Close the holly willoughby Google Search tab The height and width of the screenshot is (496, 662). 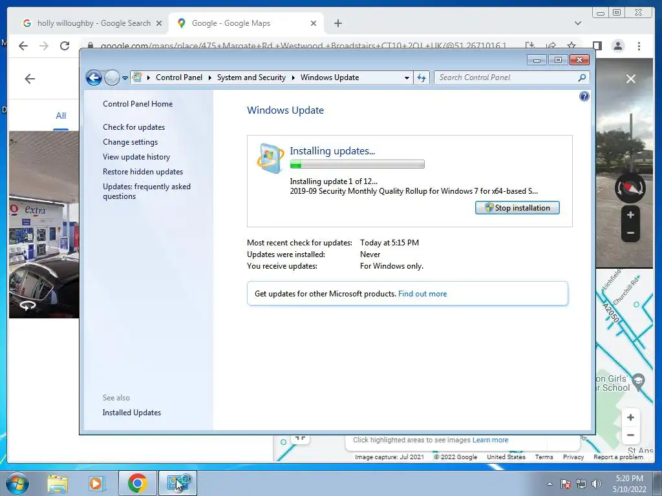159,23
